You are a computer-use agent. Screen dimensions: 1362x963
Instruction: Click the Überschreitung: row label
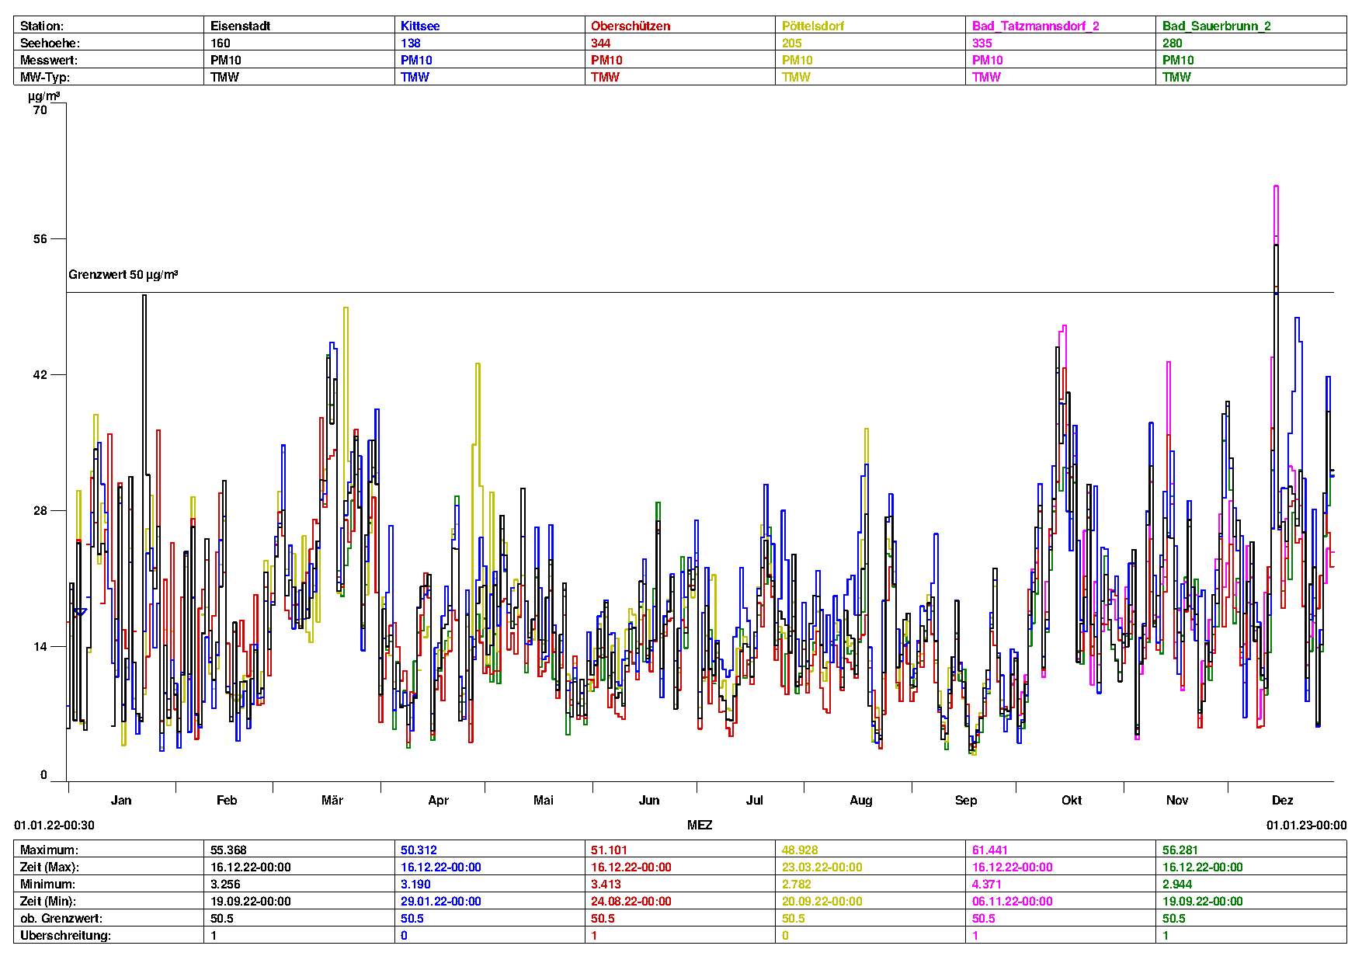(x=65, y=935)
